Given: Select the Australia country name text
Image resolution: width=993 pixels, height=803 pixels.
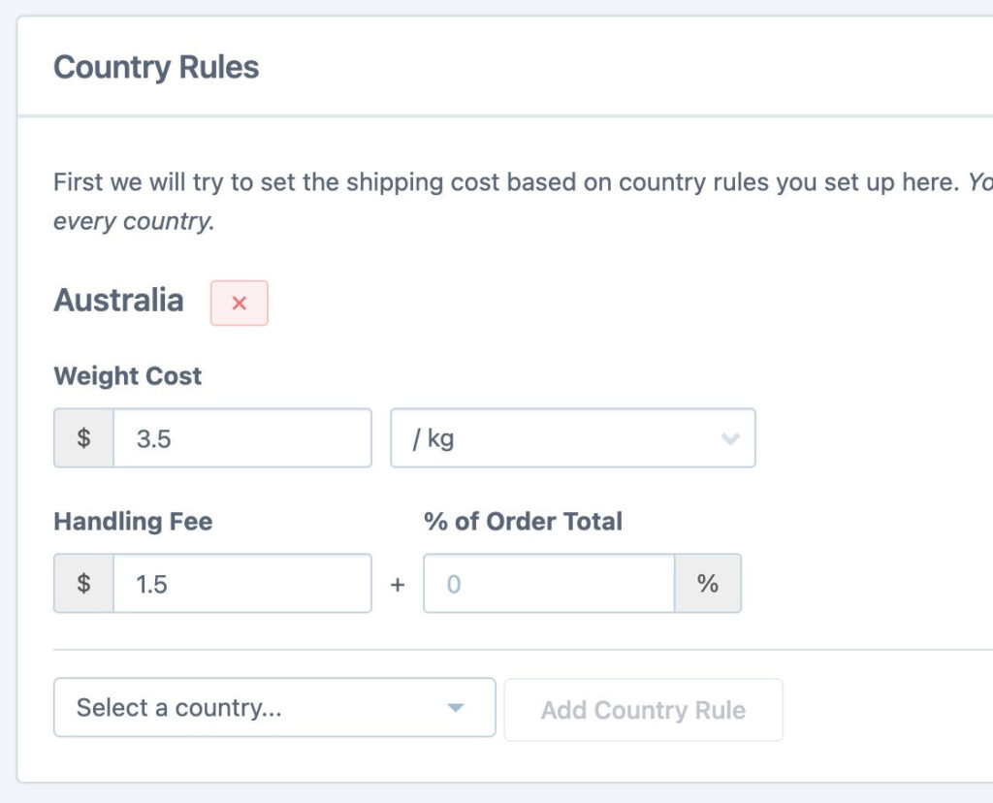Looking at the screenshot, I should pyautogui.click(x=118, y=300).
